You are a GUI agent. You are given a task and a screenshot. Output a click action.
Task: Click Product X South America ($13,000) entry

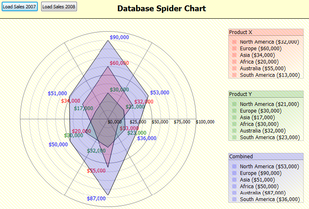pos(269,75)
